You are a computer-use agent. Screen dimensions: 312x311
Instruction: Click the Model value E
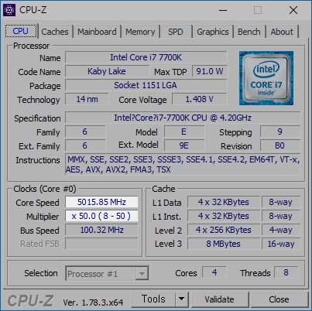[x=184, y=132]
